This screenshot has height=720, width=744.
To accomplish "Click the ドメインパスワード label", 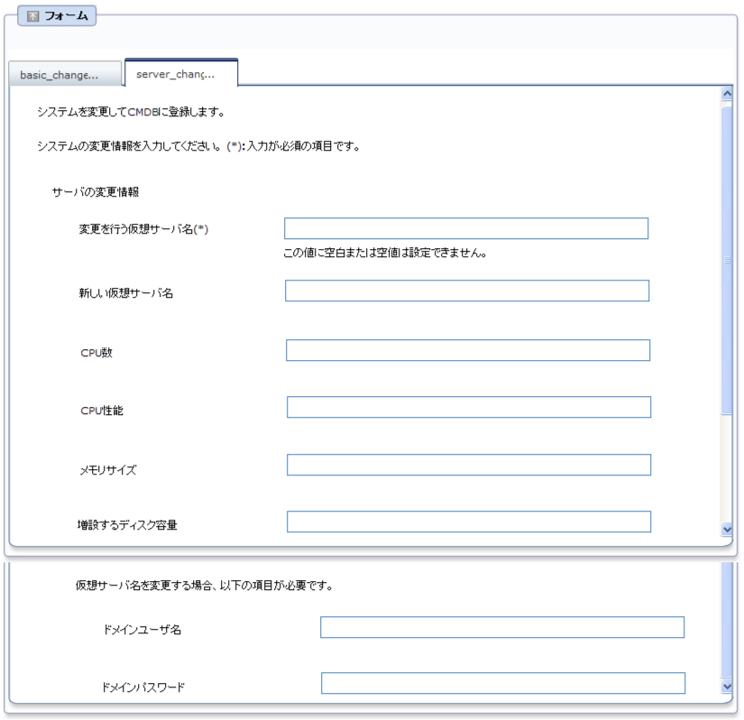I will click(143, 687).
